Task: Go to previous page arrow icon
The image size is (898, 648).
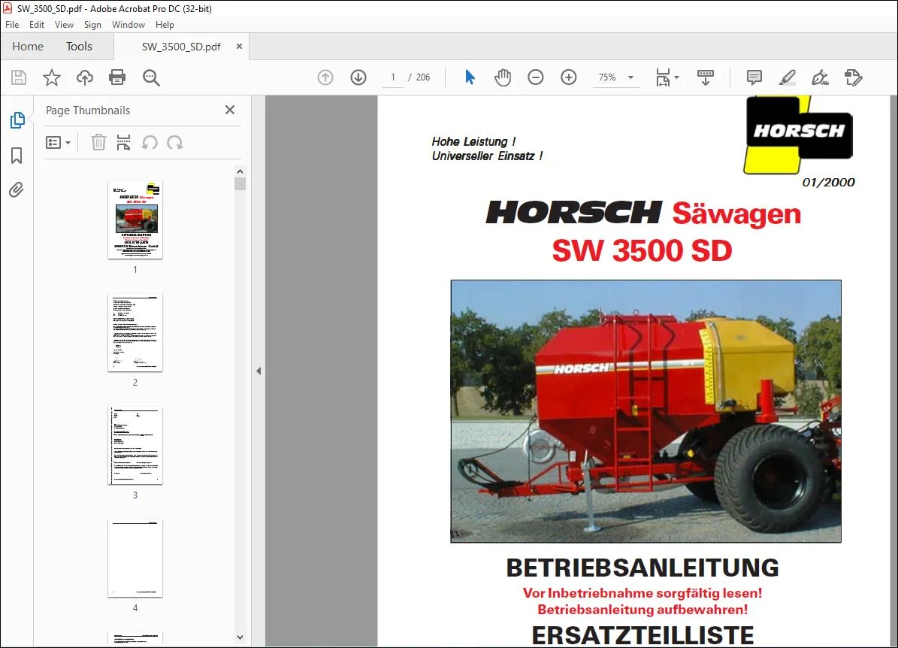Action: [x=325, y=77]
